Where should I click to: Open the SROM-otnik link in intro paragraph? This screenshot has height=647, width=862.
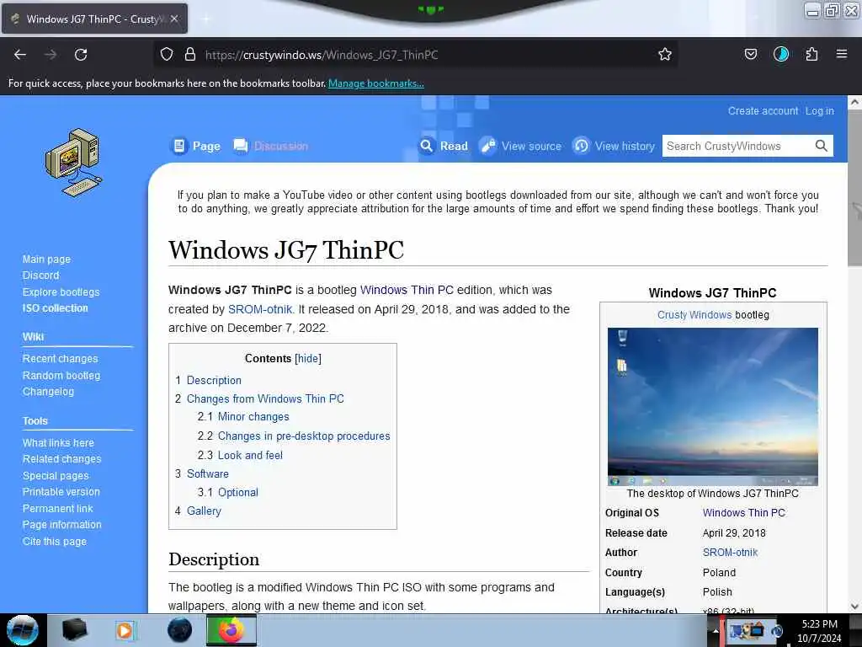tap(260, 309)
